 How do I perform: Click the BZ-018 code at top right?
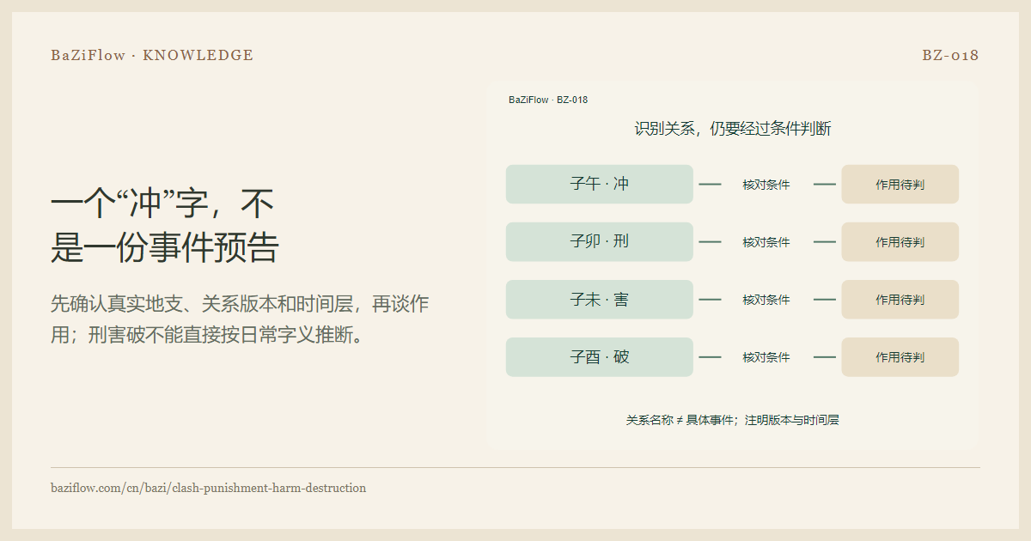[x=951, y=56]
